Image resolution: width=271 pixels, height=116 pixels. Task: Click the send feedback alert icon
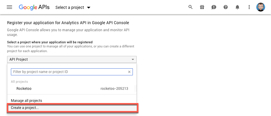tap(214, 7)
